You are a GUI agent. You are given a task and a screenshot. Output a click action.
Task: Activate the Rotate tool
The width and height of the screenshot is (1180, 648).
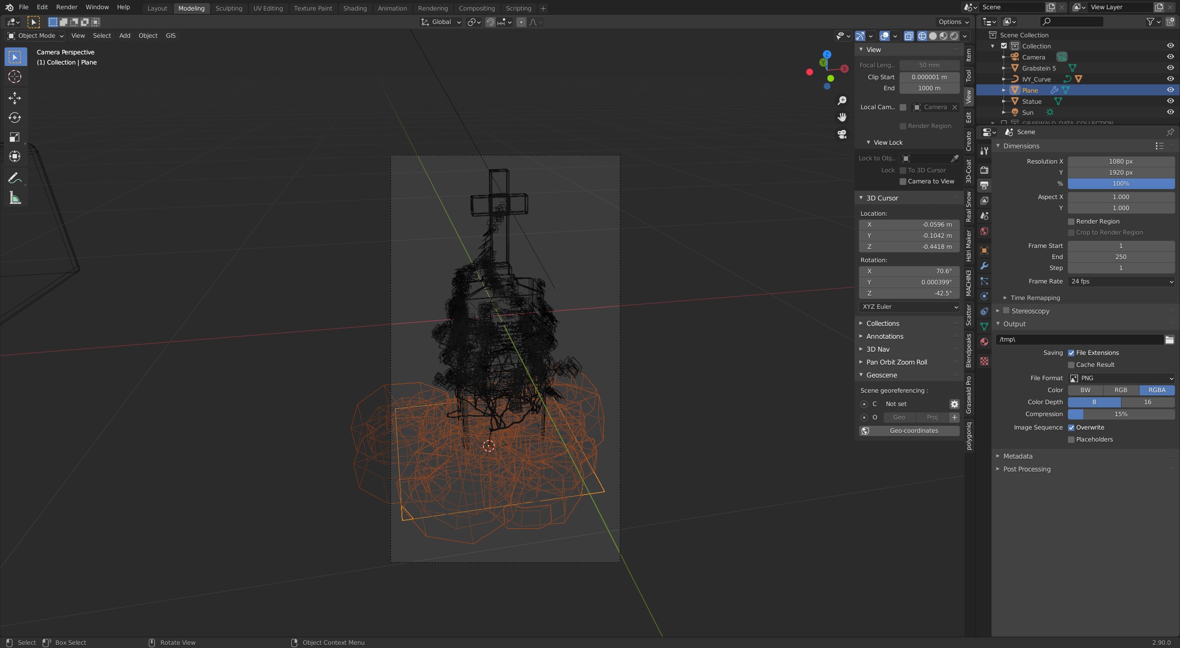[15, 118]
